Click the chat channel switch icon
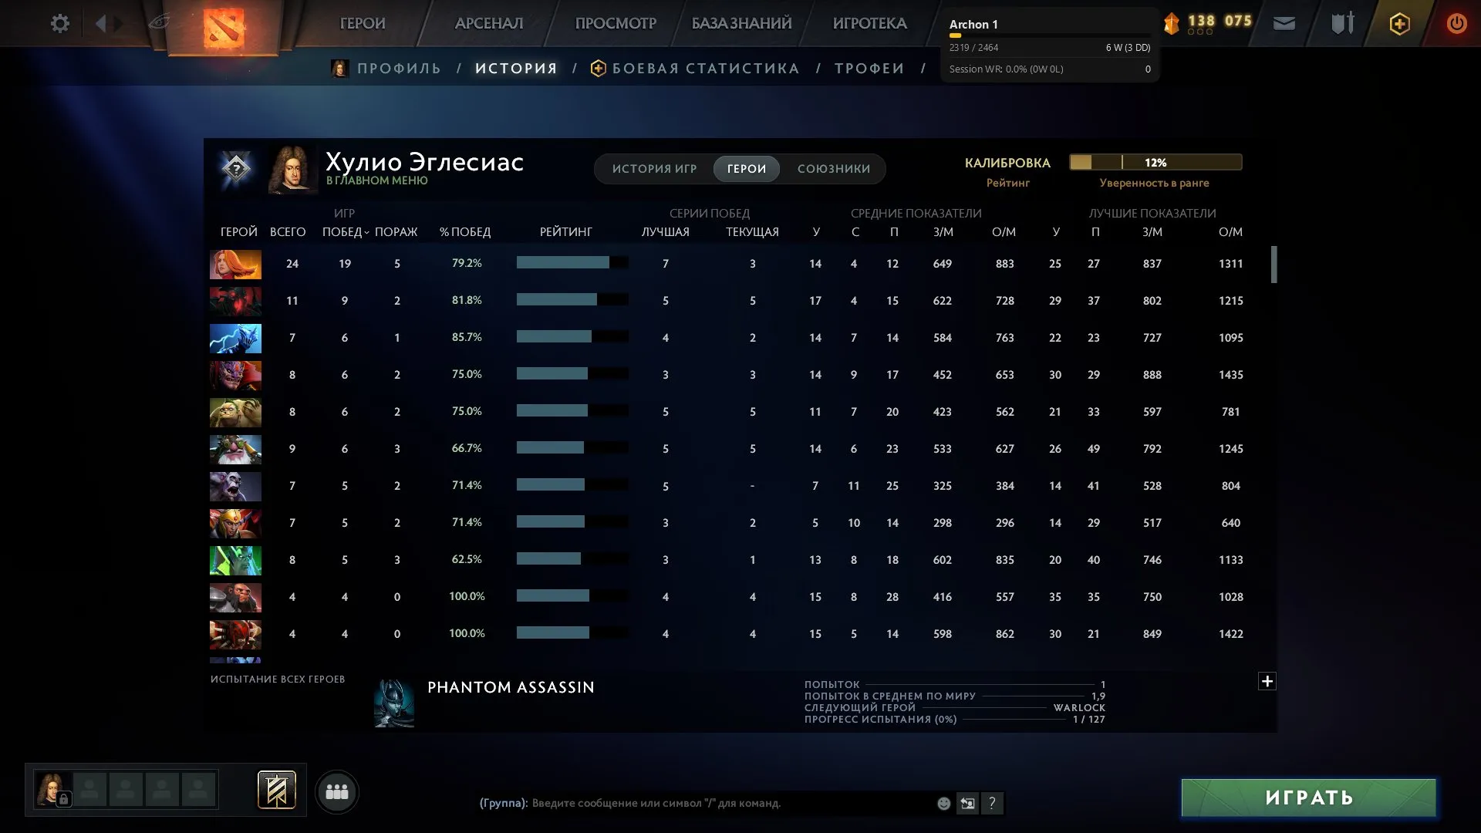The image size is (1481, 833). (967, 803)
